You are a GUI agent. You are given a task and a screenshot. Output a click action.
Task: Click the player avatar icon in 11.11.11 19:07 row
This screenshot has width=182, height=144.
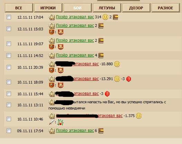tap(52, 41)
